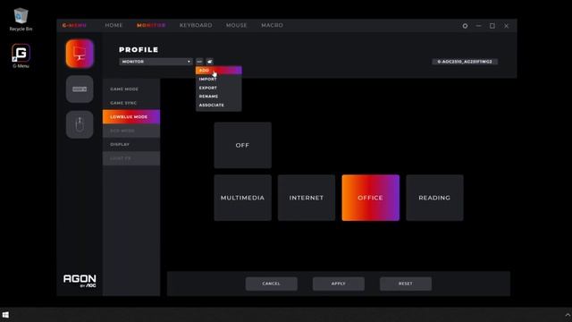Close the G-Menu window

(x=506, y=26)
